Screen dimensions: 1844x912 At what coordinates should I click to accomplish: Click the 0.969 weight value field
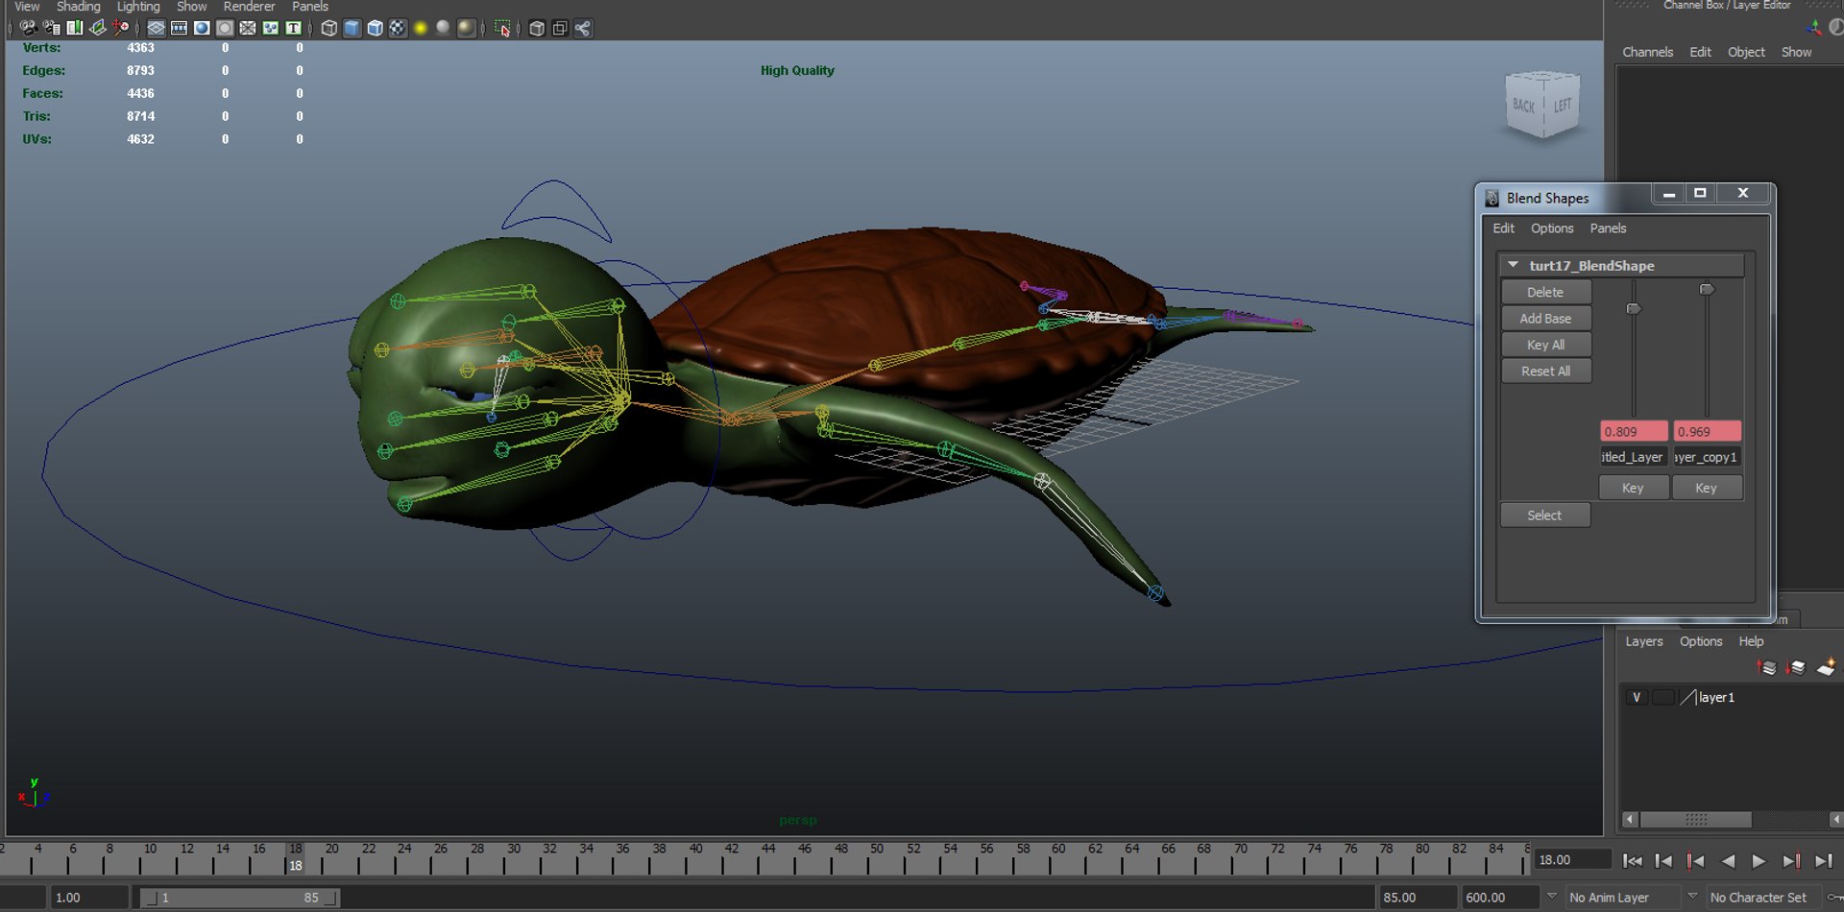click(x=1707, y=431)
